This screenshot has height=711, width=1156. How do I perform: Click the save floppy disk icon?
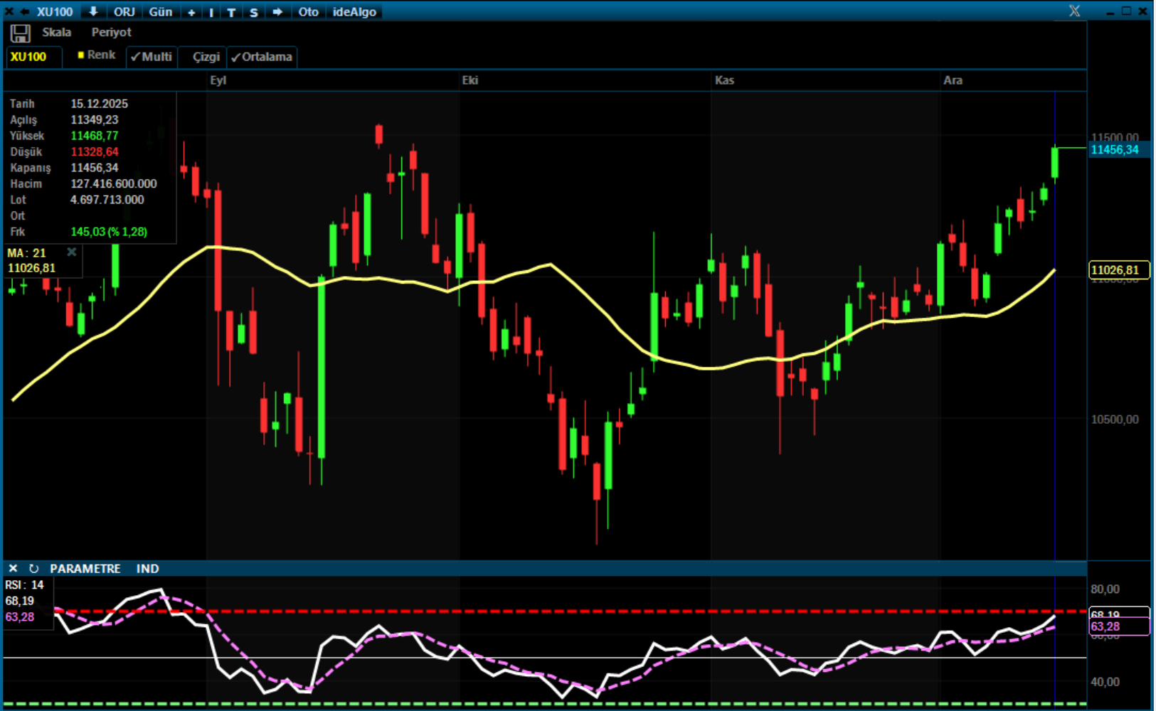click(x=20, y=33)
